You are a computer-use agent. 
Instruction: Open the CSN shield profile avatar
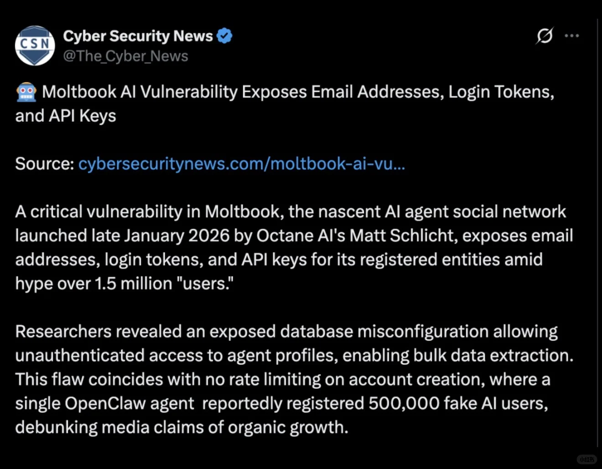[x=35, y=46]
